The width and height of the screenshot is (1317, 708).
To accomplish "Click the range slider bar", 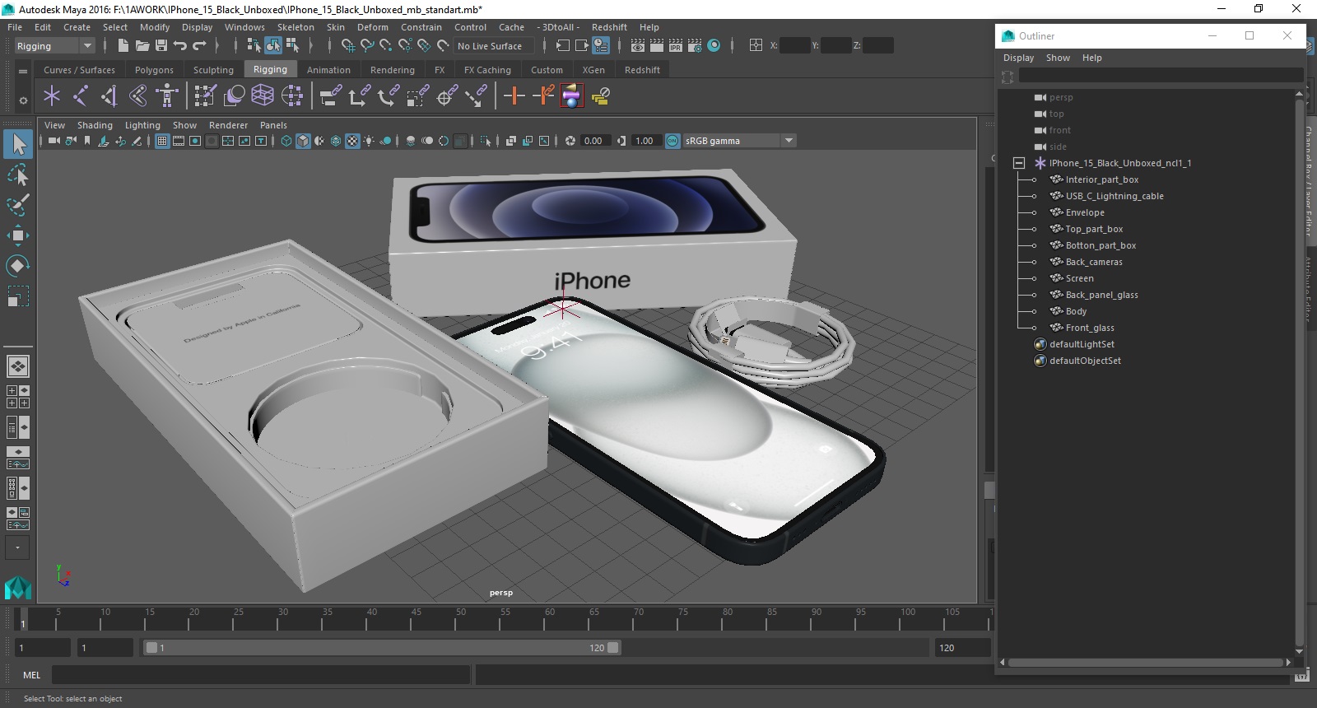I will click(x=382, y=648).
